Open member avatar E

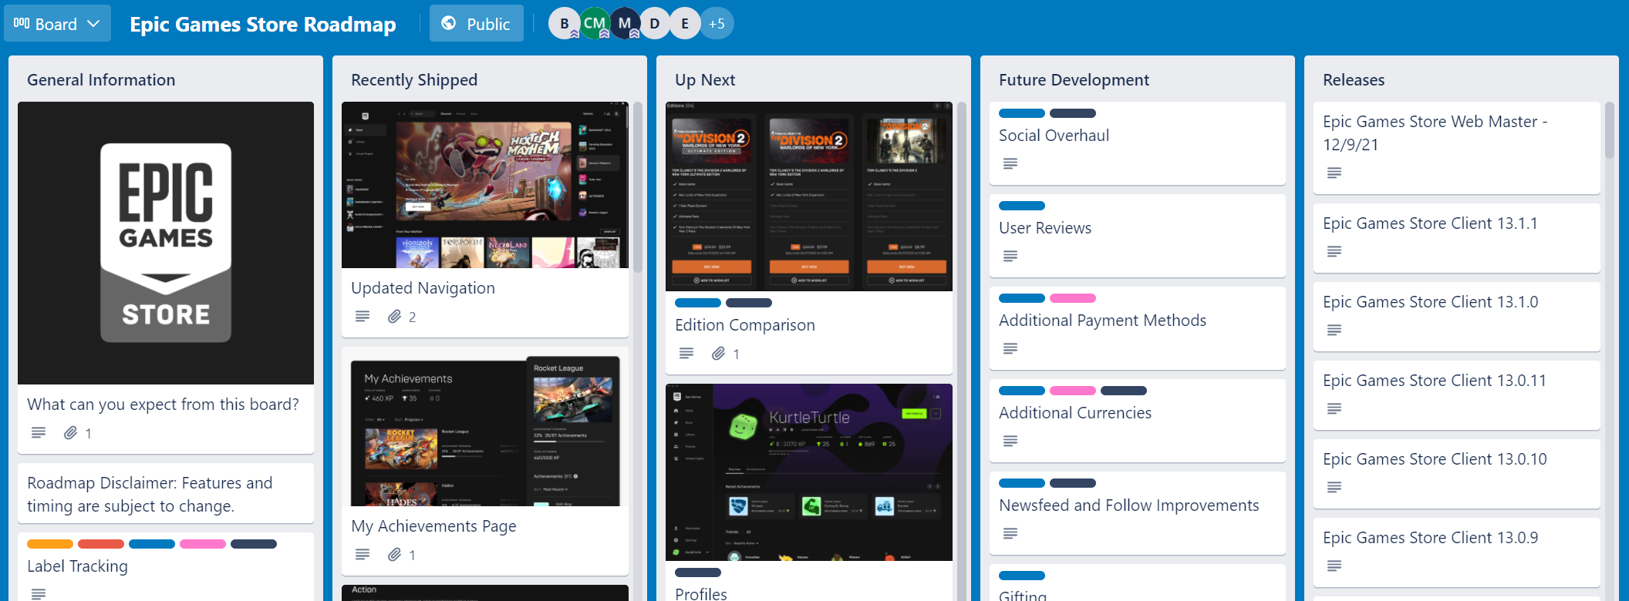pyautogui.click(x=684, y=24)
